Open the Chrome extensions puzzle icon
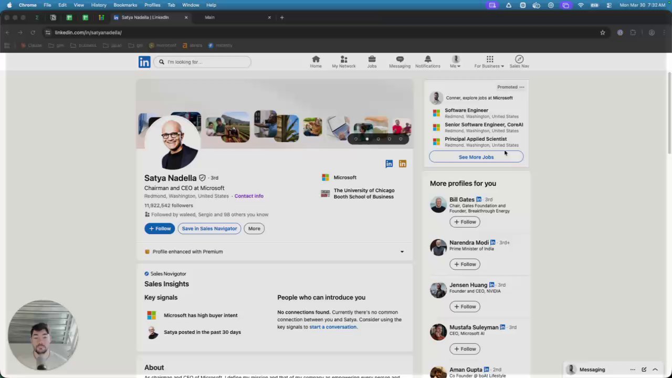The image size is (672, 378). pos(633,33)
